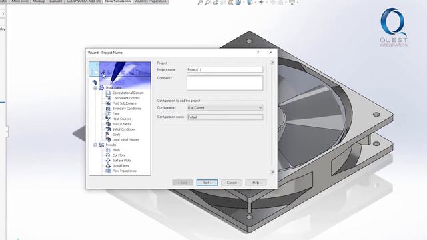Click the greyed Back button
Viewport: 427px width, 240px height.
pos(183,183)
